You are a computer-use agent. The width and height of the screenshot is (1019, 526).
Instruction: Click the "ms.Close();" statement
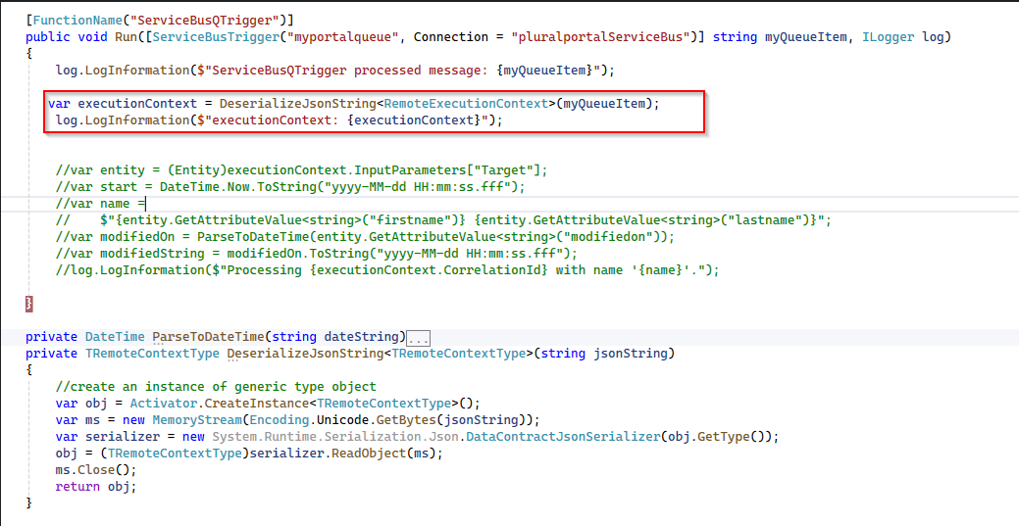coord(96,470)
